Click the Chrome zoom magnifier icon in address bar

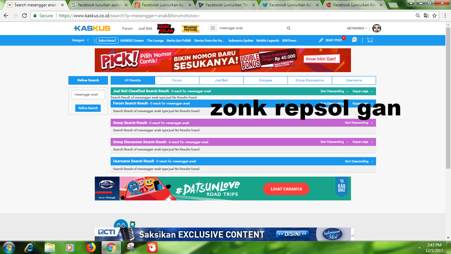point(418,16)
